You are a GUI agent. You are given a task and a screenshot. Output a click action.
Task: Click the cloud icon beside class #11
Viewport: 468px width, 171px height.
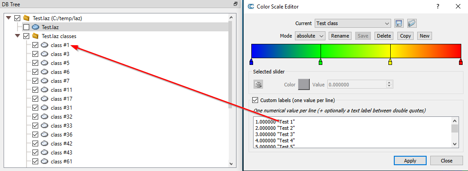[45, 90]
